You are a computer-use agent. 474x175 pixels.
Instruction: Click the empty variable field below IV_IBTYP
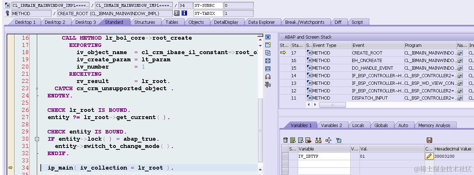click(x=324, y=164)
